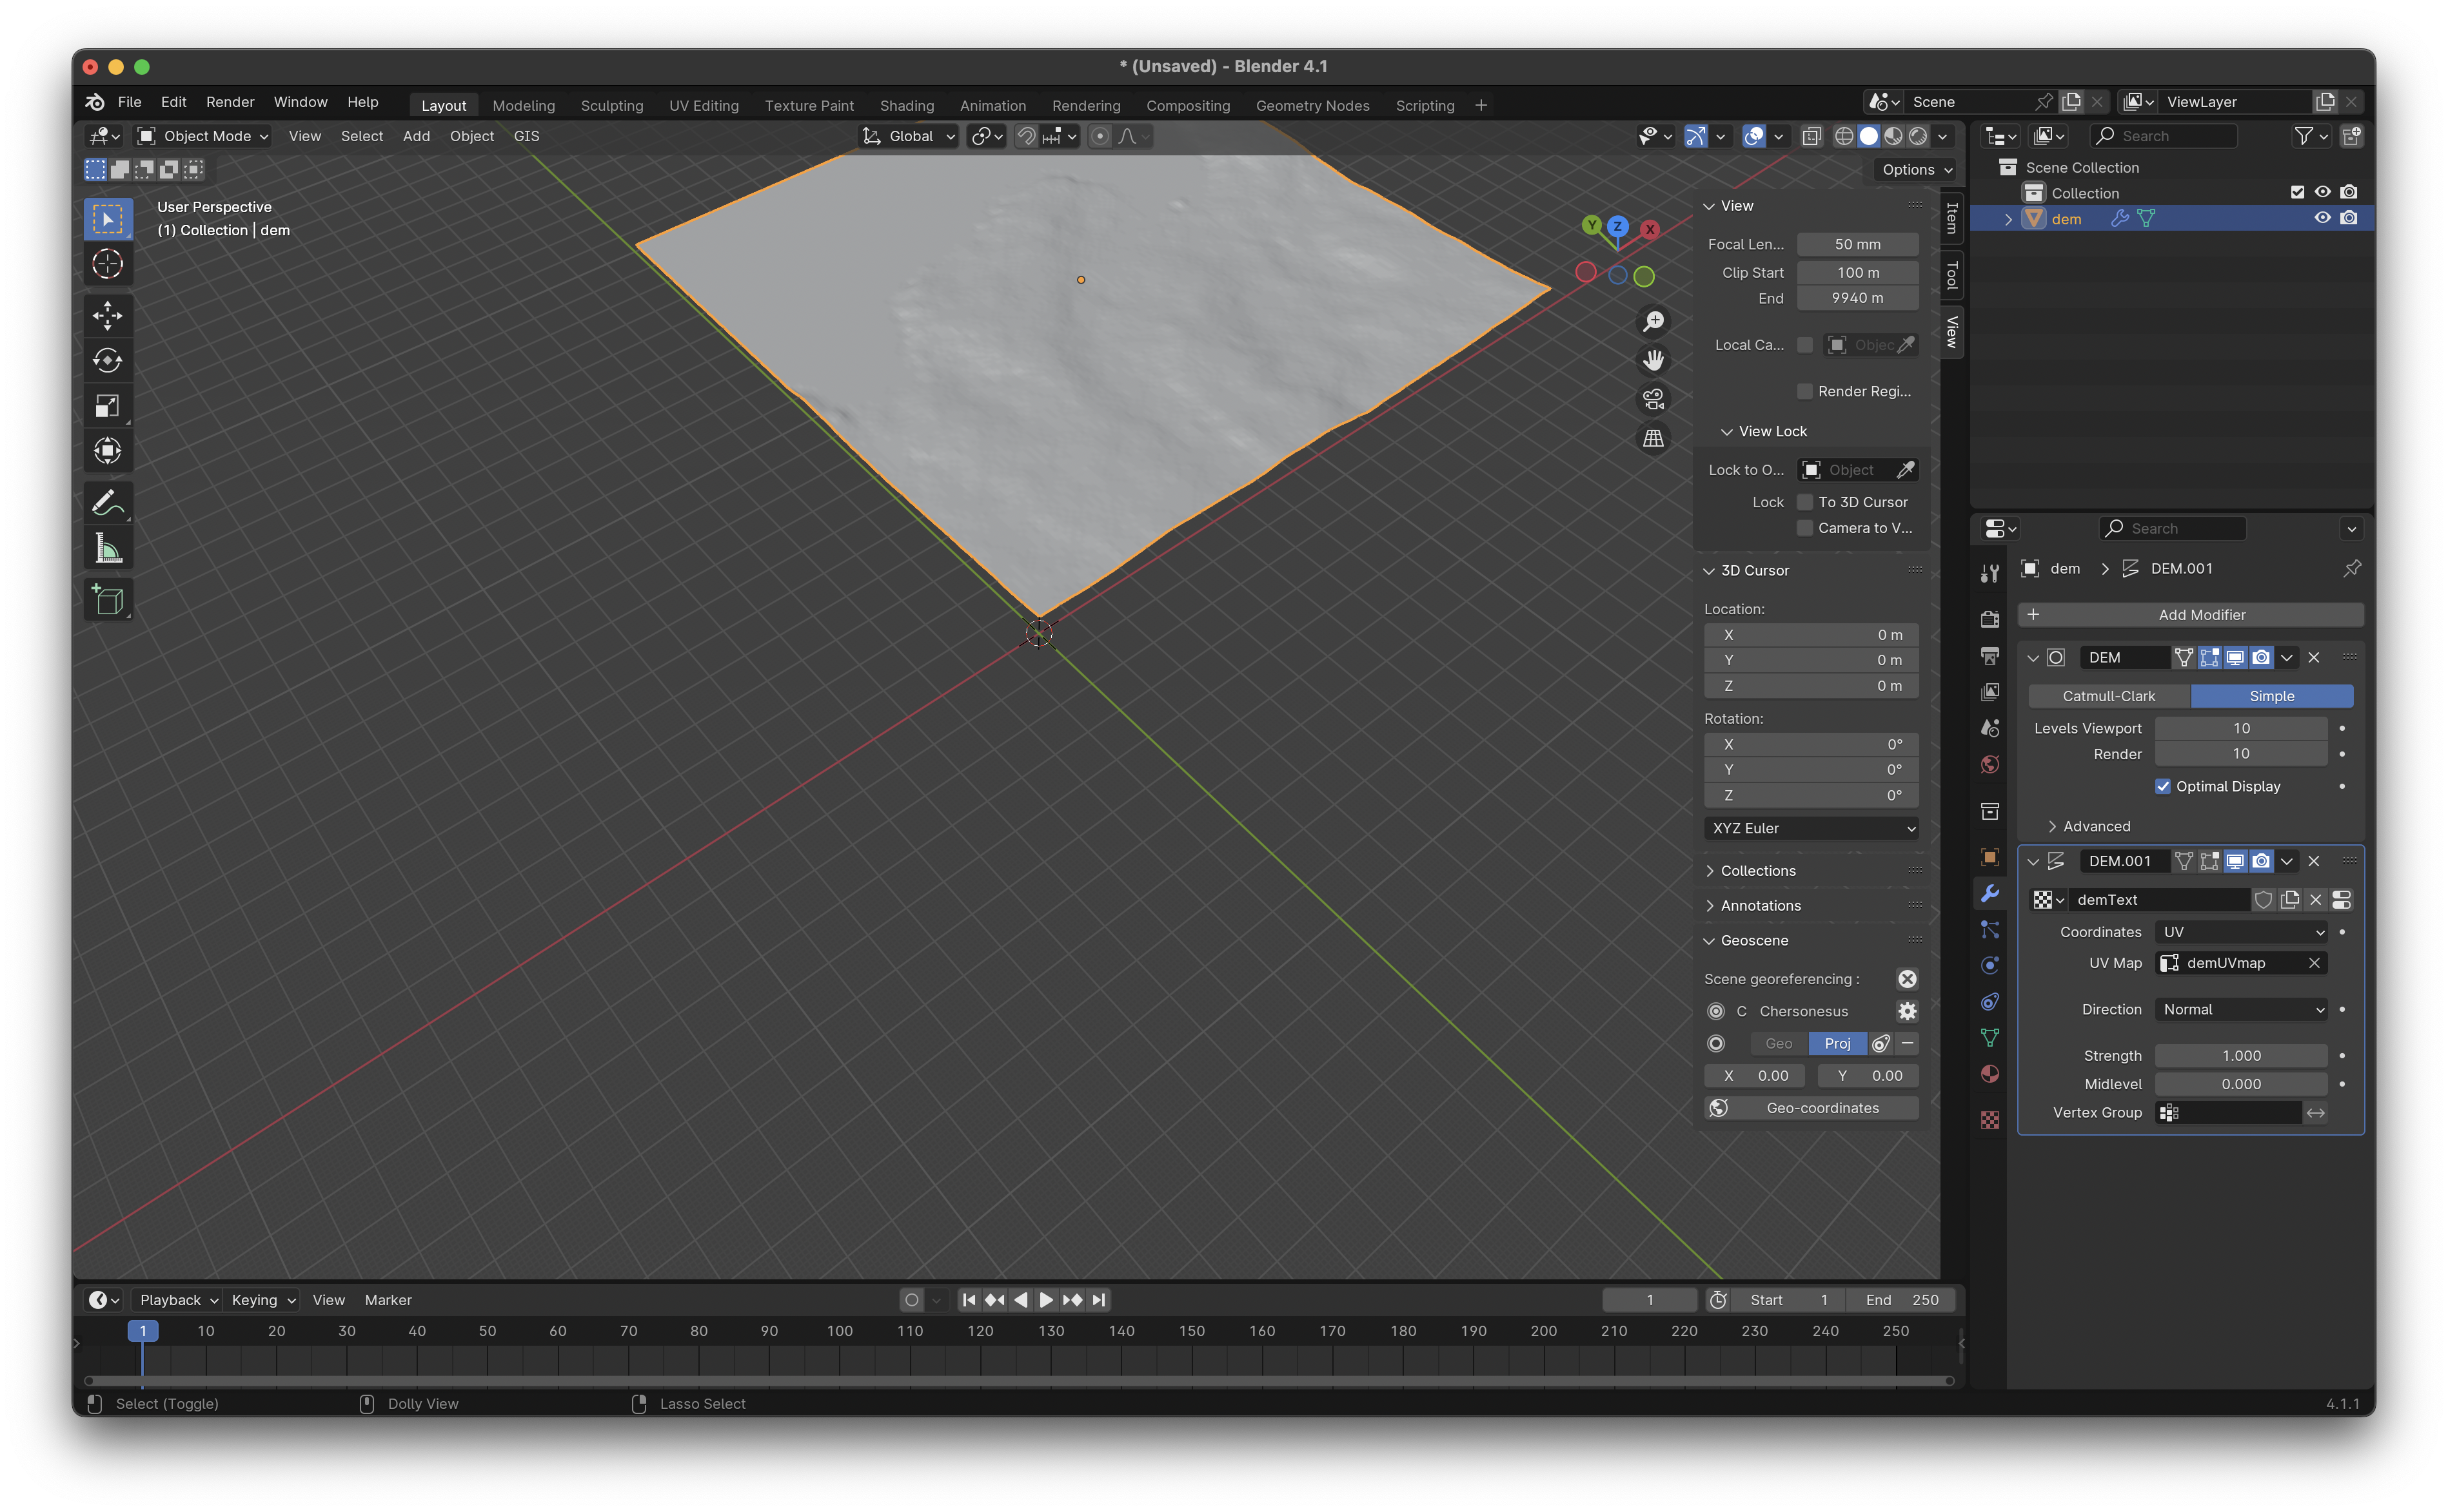Click Add Modifier button
The width and height of the screenshot is (2448, 1512).
click(2190, 614)
